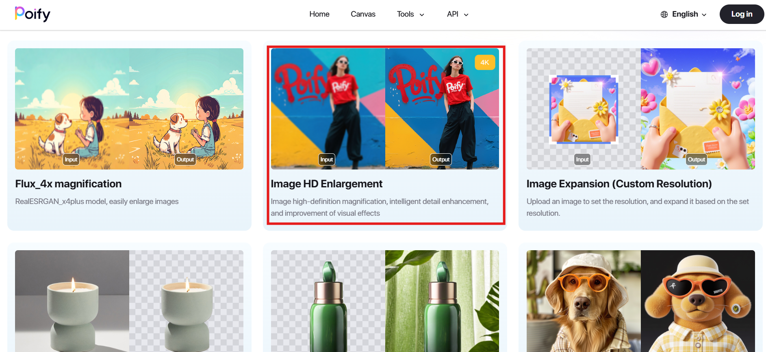
Task: Click Flux_4x magnification input image
Action: (72, 109)
